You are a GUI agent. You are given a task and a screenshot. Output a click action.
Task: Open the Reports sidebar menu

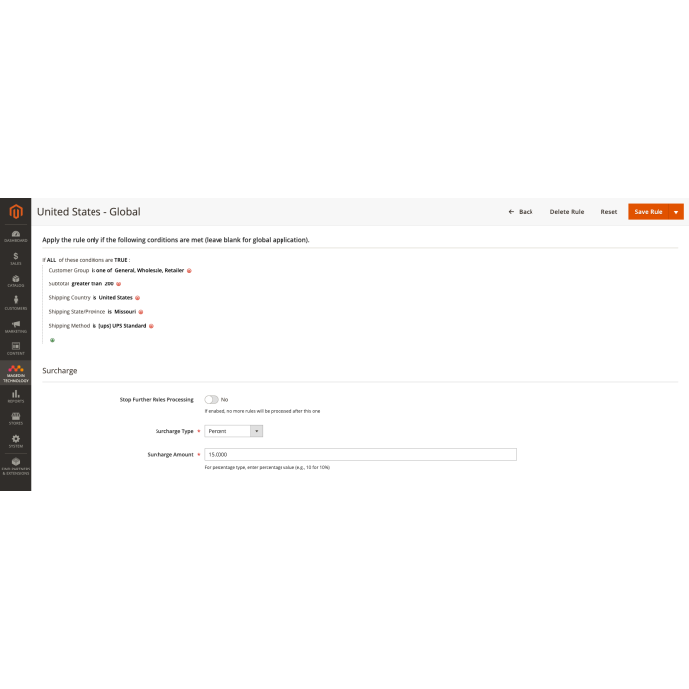coord(16,396)
